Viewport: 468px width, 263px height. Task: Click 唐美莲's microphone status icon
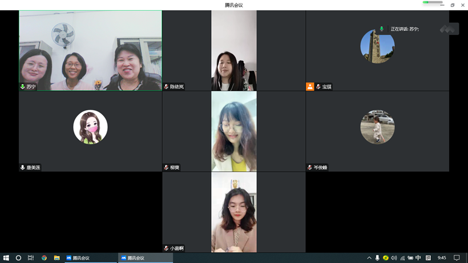click(x=23, y=168)
